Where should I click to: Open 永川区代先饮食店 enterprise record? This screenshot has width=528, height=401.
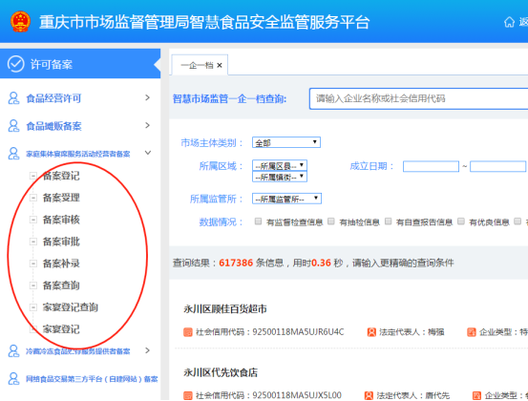221,372
